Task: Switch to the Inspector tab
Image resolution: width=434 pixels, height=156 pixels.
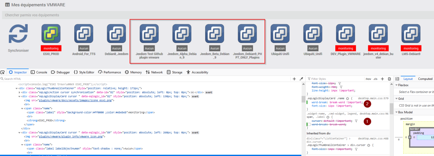Action: (x=17, y=72)
